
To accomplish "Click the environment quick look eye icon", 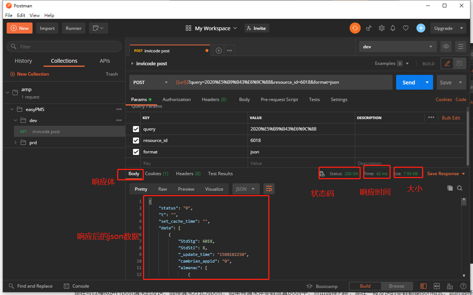I will click(446, 46).
